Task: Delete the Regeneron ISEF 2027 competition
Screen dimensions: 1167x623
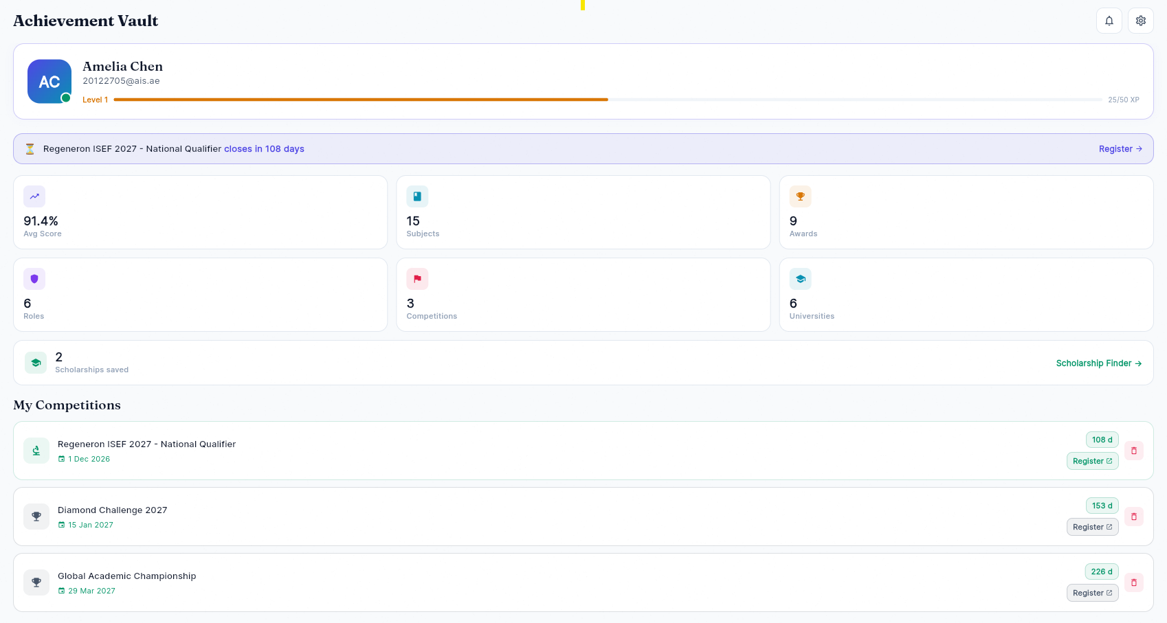Action: [1134, 451]
